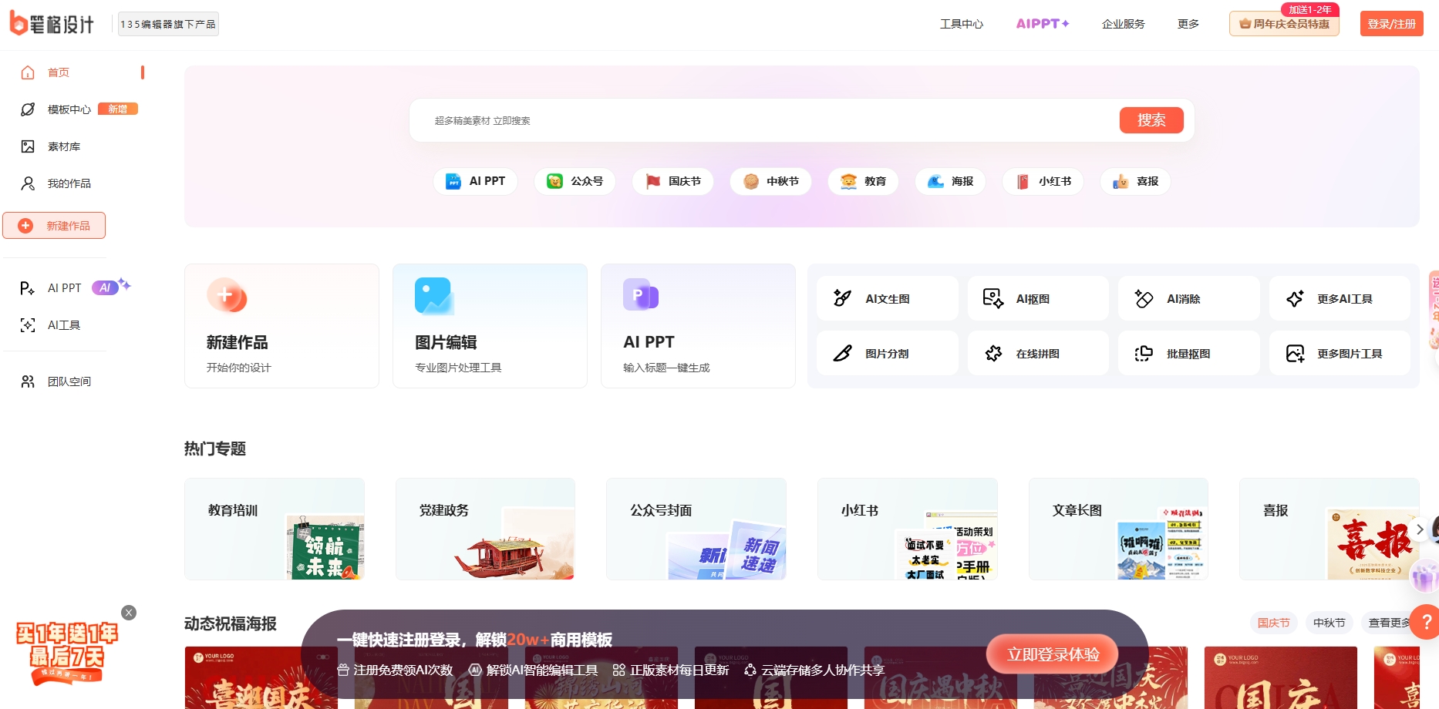This screenshot has height=709, width=1439.
Task: Select the 图片分割 image splitting tool
Action: (887, 353)
